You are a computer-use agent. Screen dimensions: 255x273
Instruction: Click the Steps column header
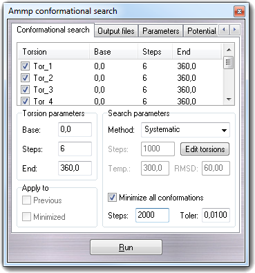tap(155, 52)
